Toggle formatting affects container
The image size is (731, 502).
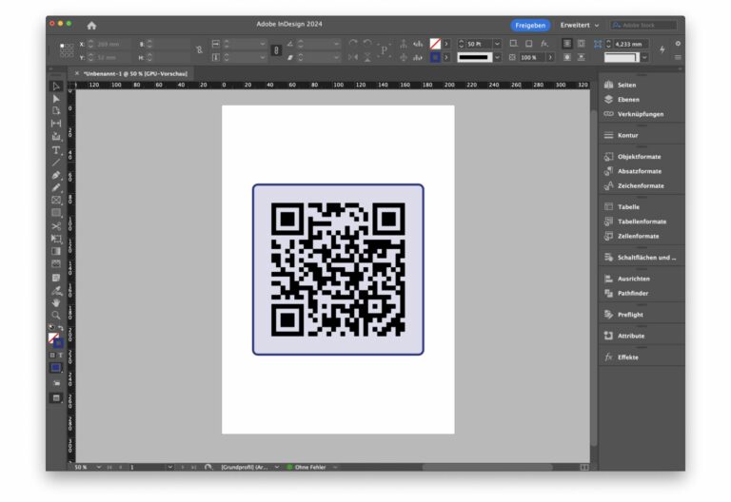click(x=52, y=355)
